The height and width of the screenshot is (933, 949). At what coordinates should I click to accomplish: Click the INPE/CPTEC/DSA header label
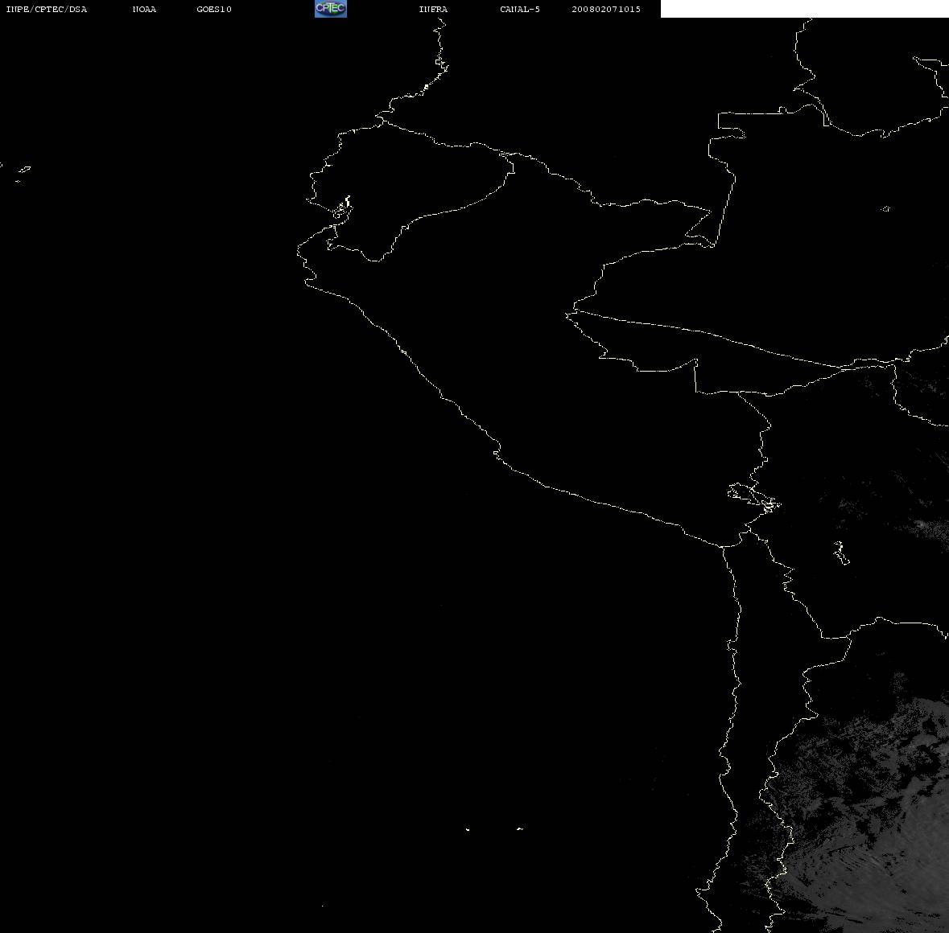(x=46, y=9)
